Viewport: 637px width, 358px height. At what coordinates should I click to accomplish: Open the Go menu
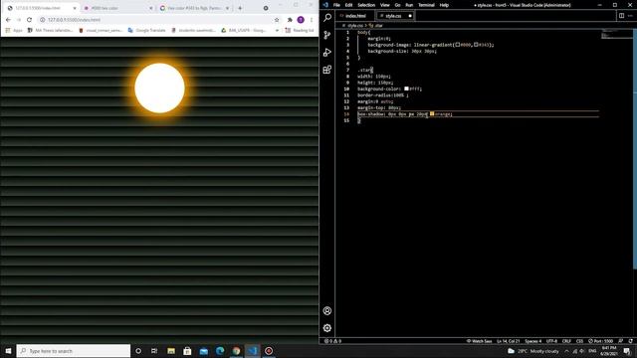[397, 5]
